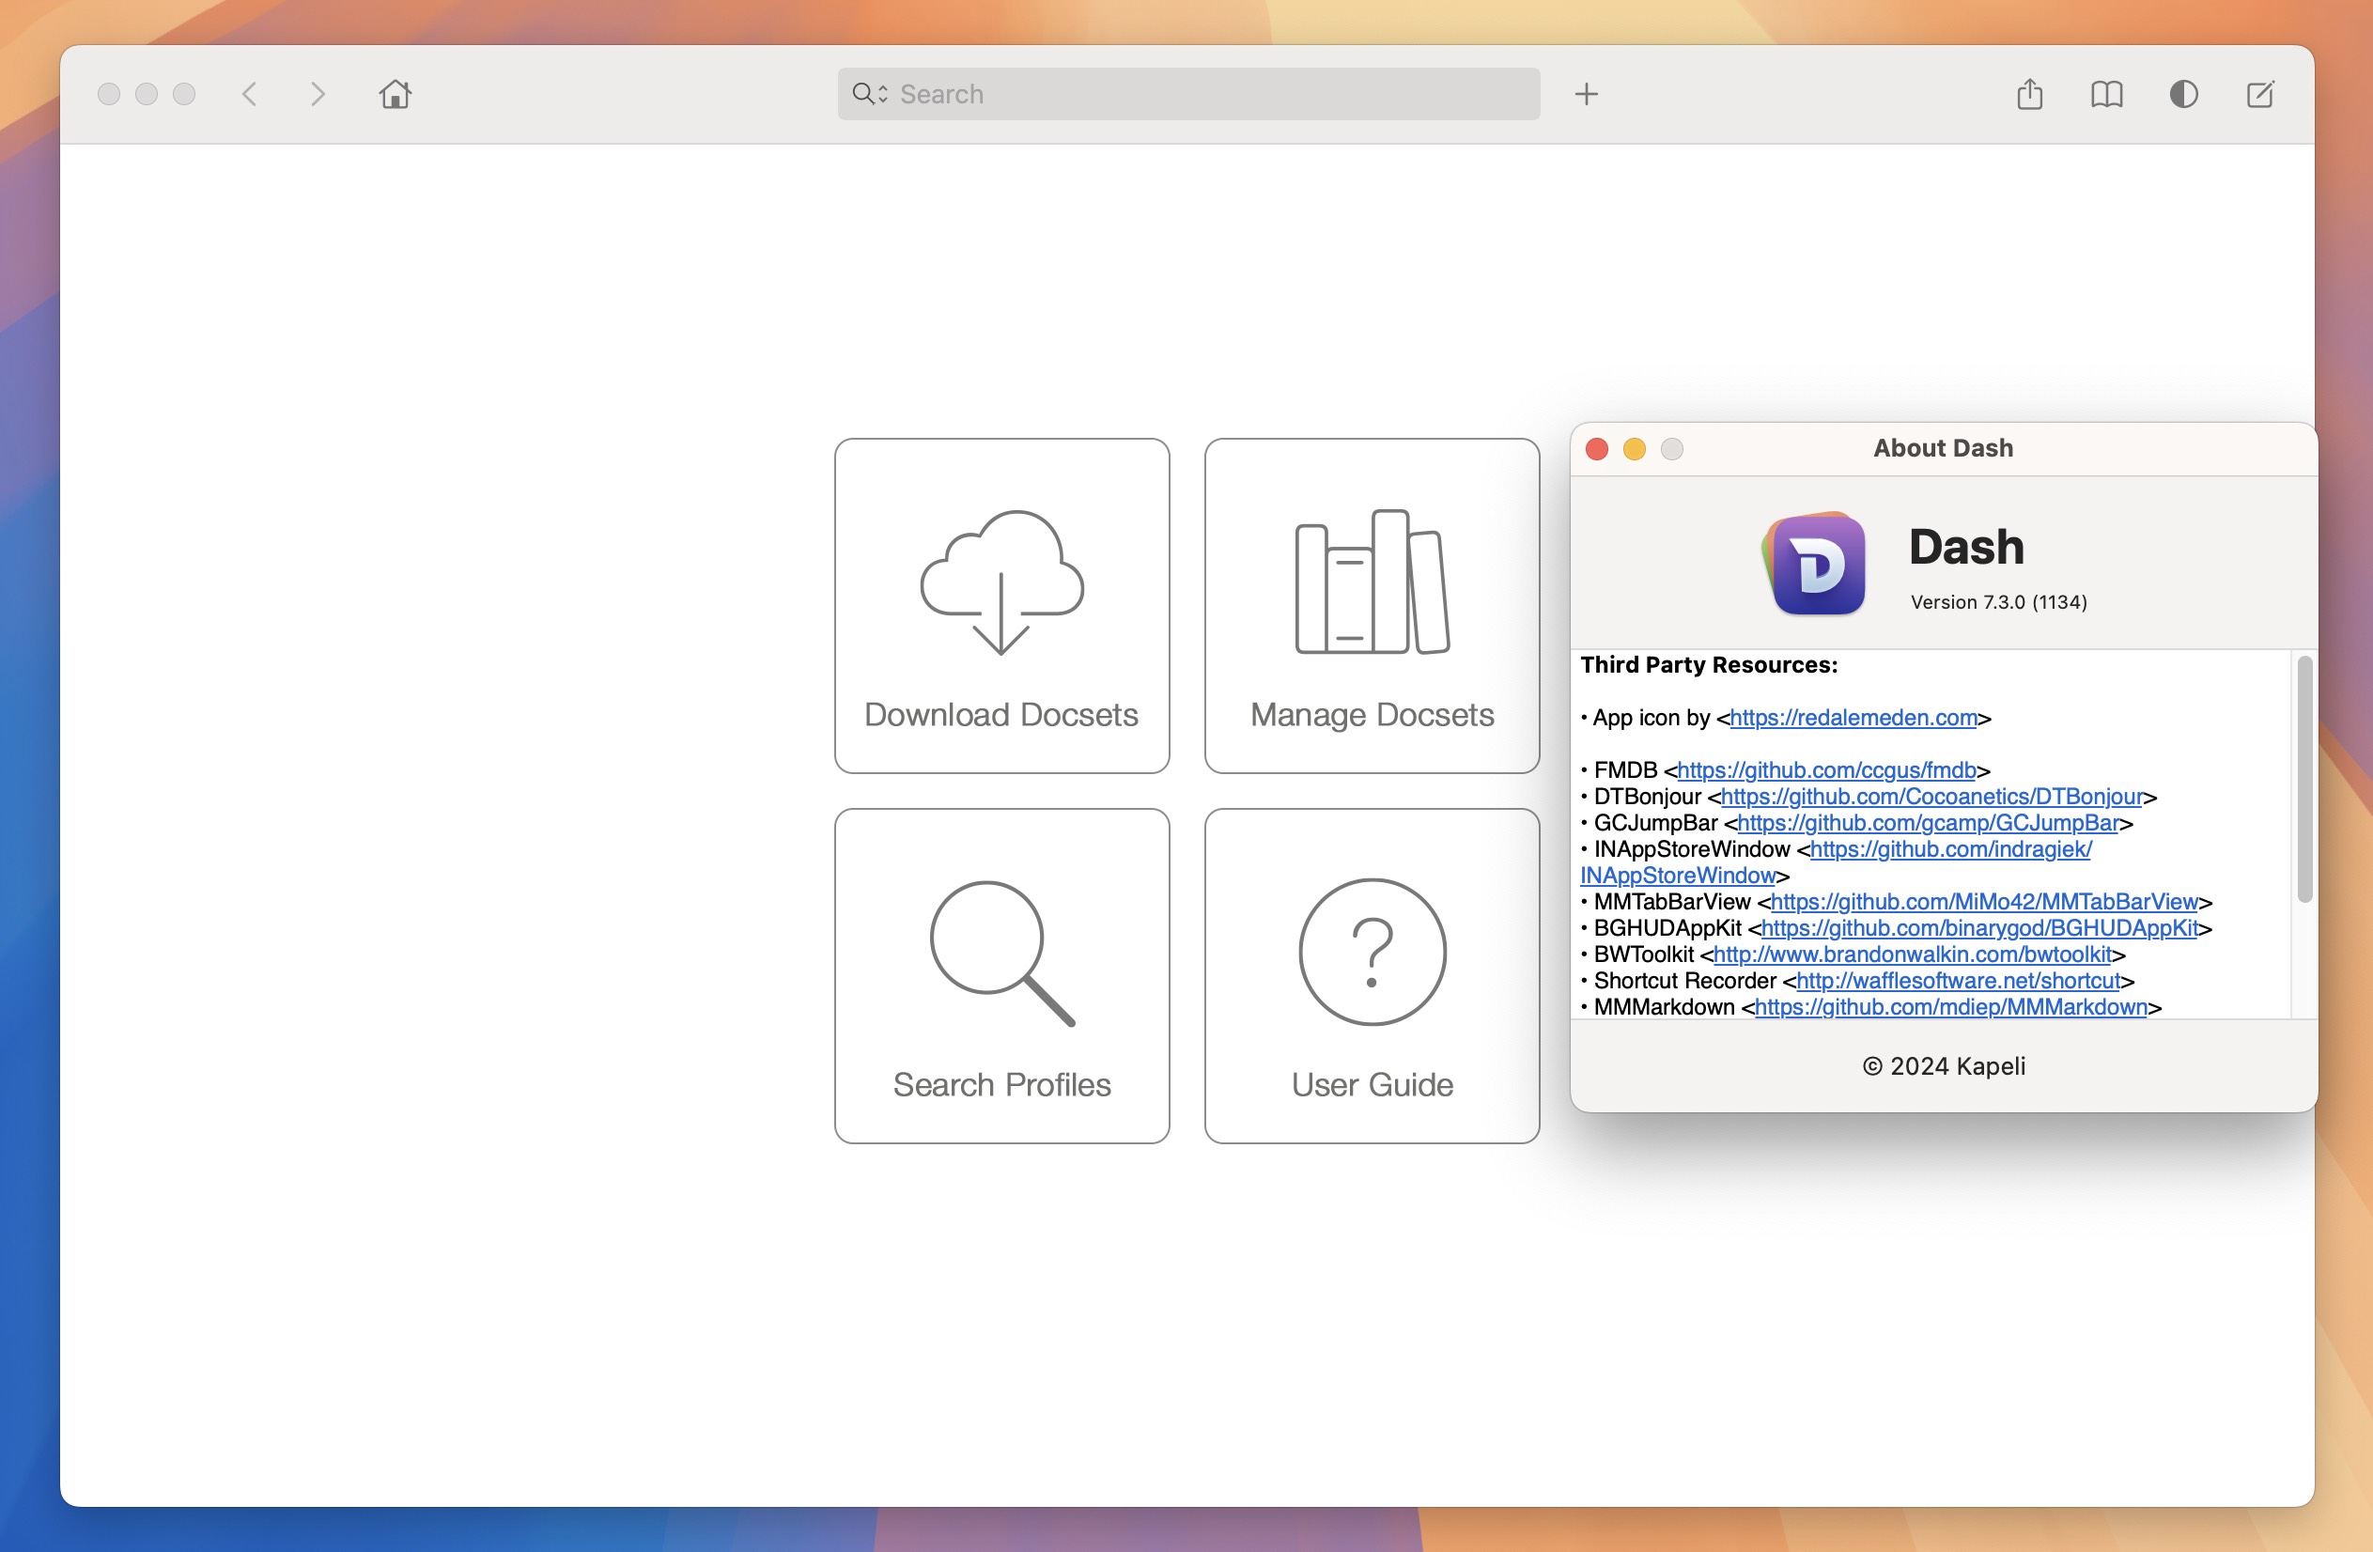2373x1552 pixels.
Task: Click the About Dash scrollbar
Action: tap(2304, 780)
